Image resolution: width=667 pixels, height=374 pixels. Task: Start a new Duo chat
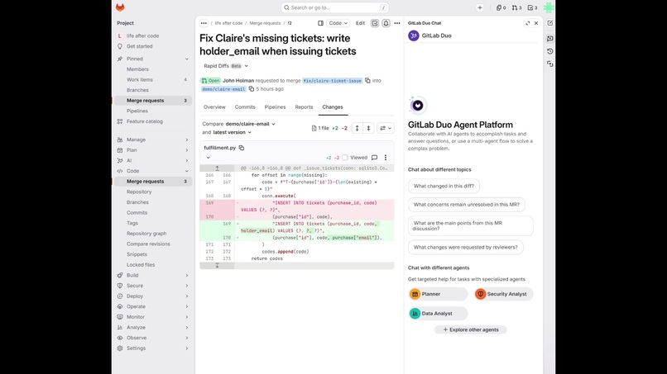point(550,23)
